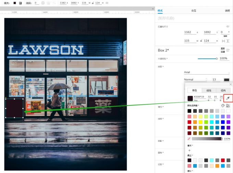Viewport: 233px width, 173px height.
Task: Click the current color preview swatch #200F19
Action: coord(190,98)
